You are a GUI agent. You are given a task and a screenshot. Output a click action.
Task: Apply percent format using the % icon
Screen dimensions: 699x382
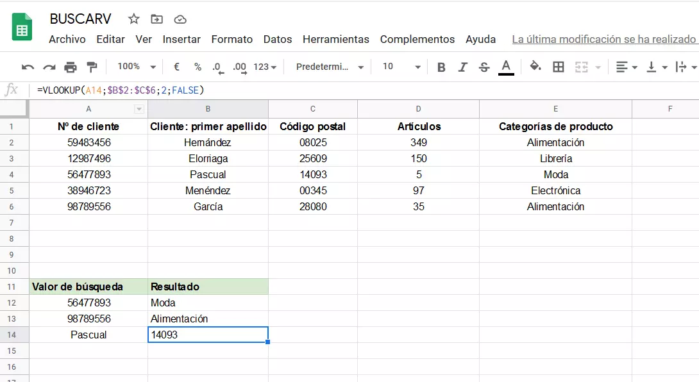[x=197, y=67]
